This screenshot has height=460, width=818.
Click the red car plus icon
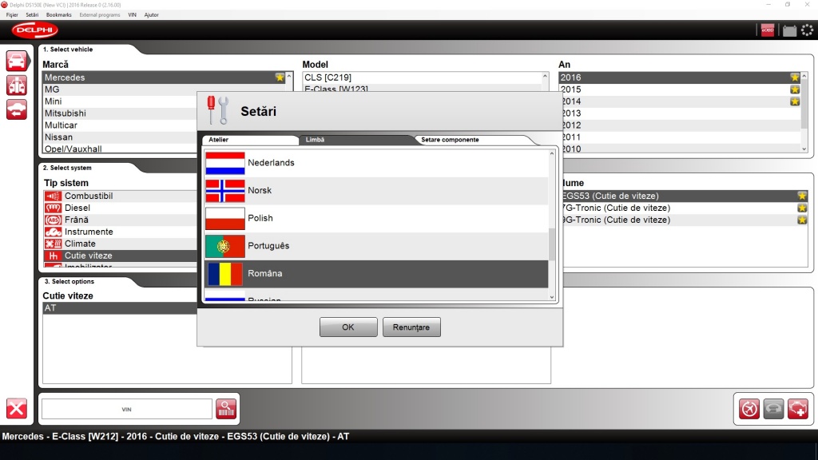click(x=798, y=409)
